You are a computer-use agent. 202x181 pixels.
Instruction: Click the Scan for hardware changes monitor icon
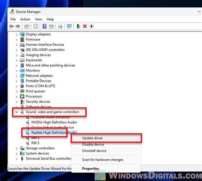click(x=69, y=26)
